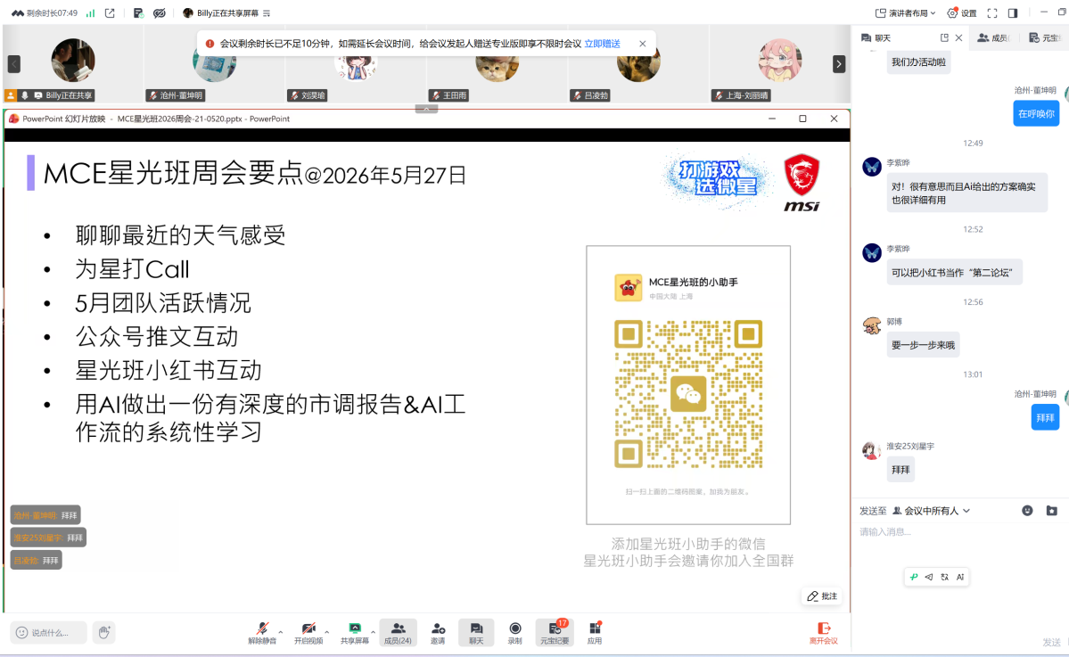1069x657 pixels.
Task: Open 元宝纪要 meeting notes
Action: pos(555,633)
